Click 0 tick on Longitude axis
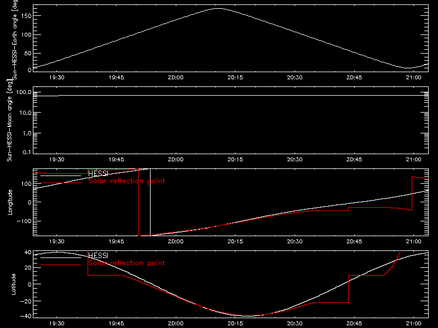Image resolution: width=438 pixels, height=328 pixels. (30, 202)
